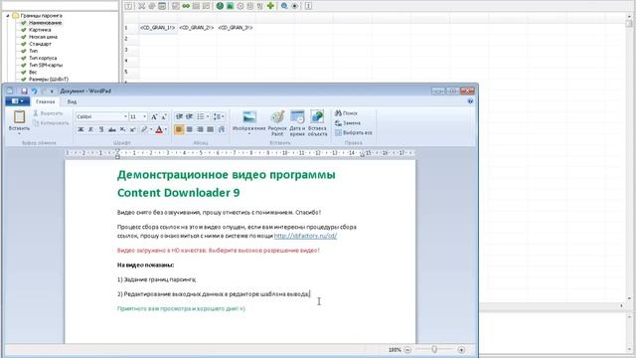Align text left in WordPad
This screenshot has width=636, height=358.
point(179,129)
